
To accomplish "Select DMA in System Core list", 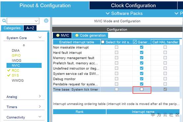I will 16,51.
